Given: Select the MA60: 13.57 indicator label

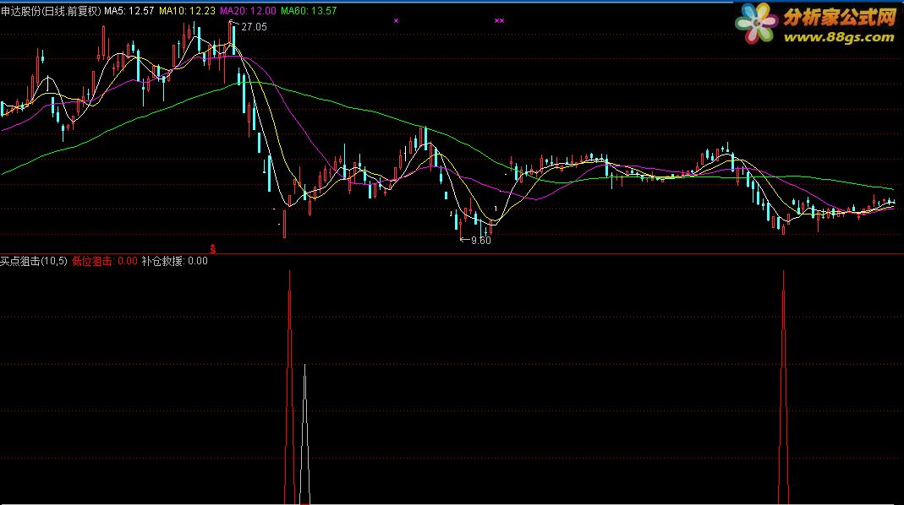Looking at the screenshot, I should coord(309,11).
